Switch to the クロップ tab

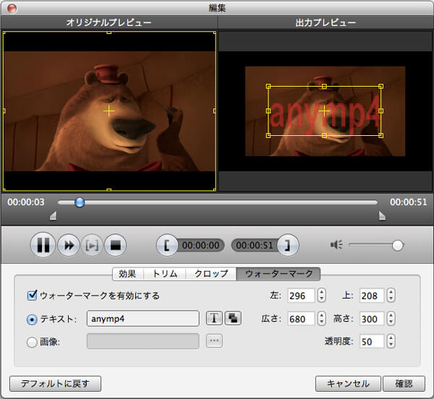point(211,274)
